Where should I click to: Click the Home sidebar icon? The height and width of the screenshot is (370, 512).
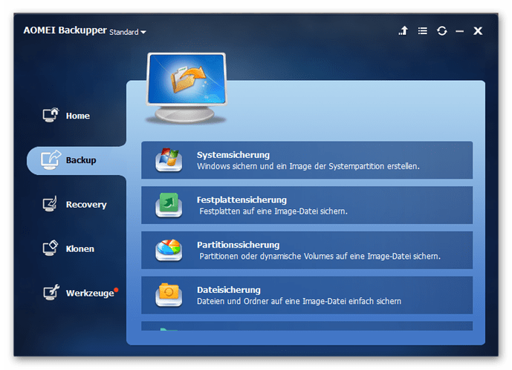point(51,115)
